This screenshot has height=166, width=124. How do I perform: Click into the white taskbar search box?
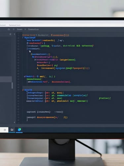pyautogui.click(x=4, y=130)
